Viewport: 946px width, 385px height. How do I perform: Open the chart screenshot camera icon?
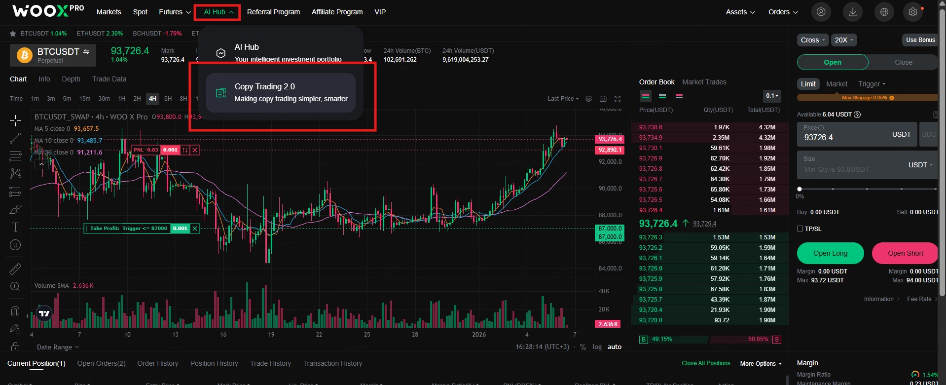pos(603,99)
